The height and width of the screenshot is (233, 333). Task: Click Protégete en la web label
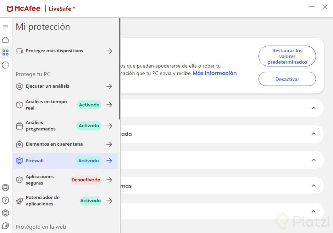[x=41, y=227]
